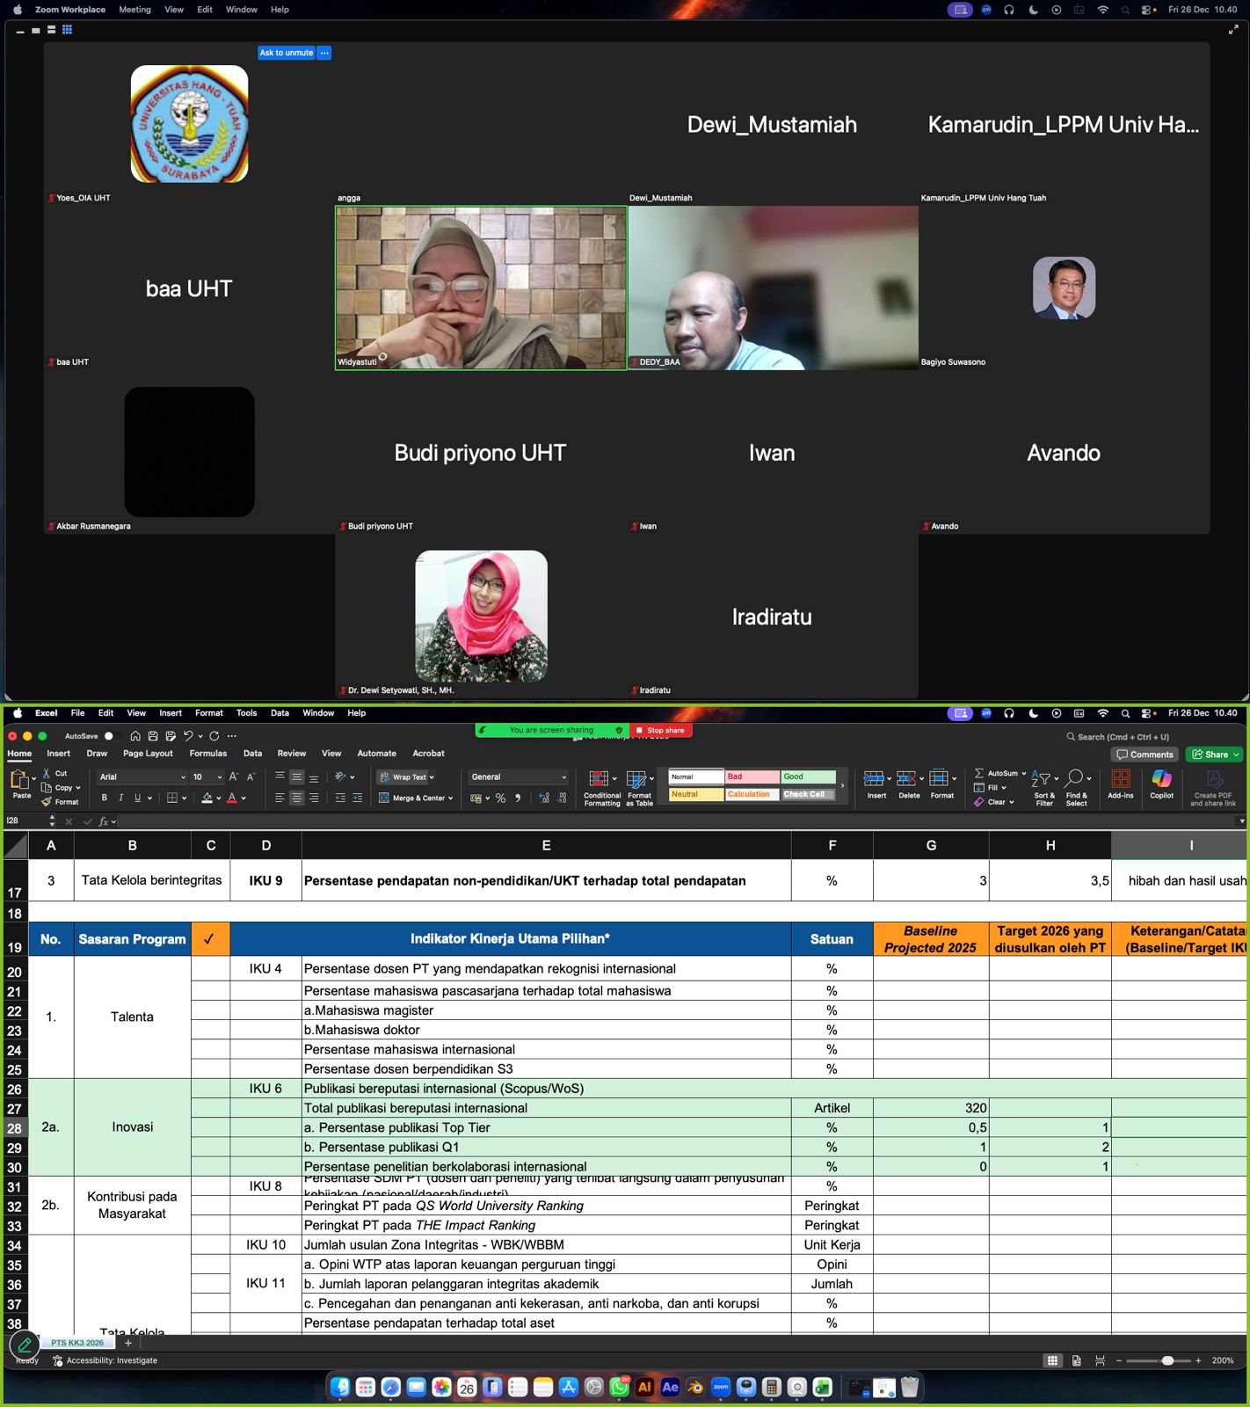
Task: Open Conditional Formatting in the ribbon
Action: (601, 785)
